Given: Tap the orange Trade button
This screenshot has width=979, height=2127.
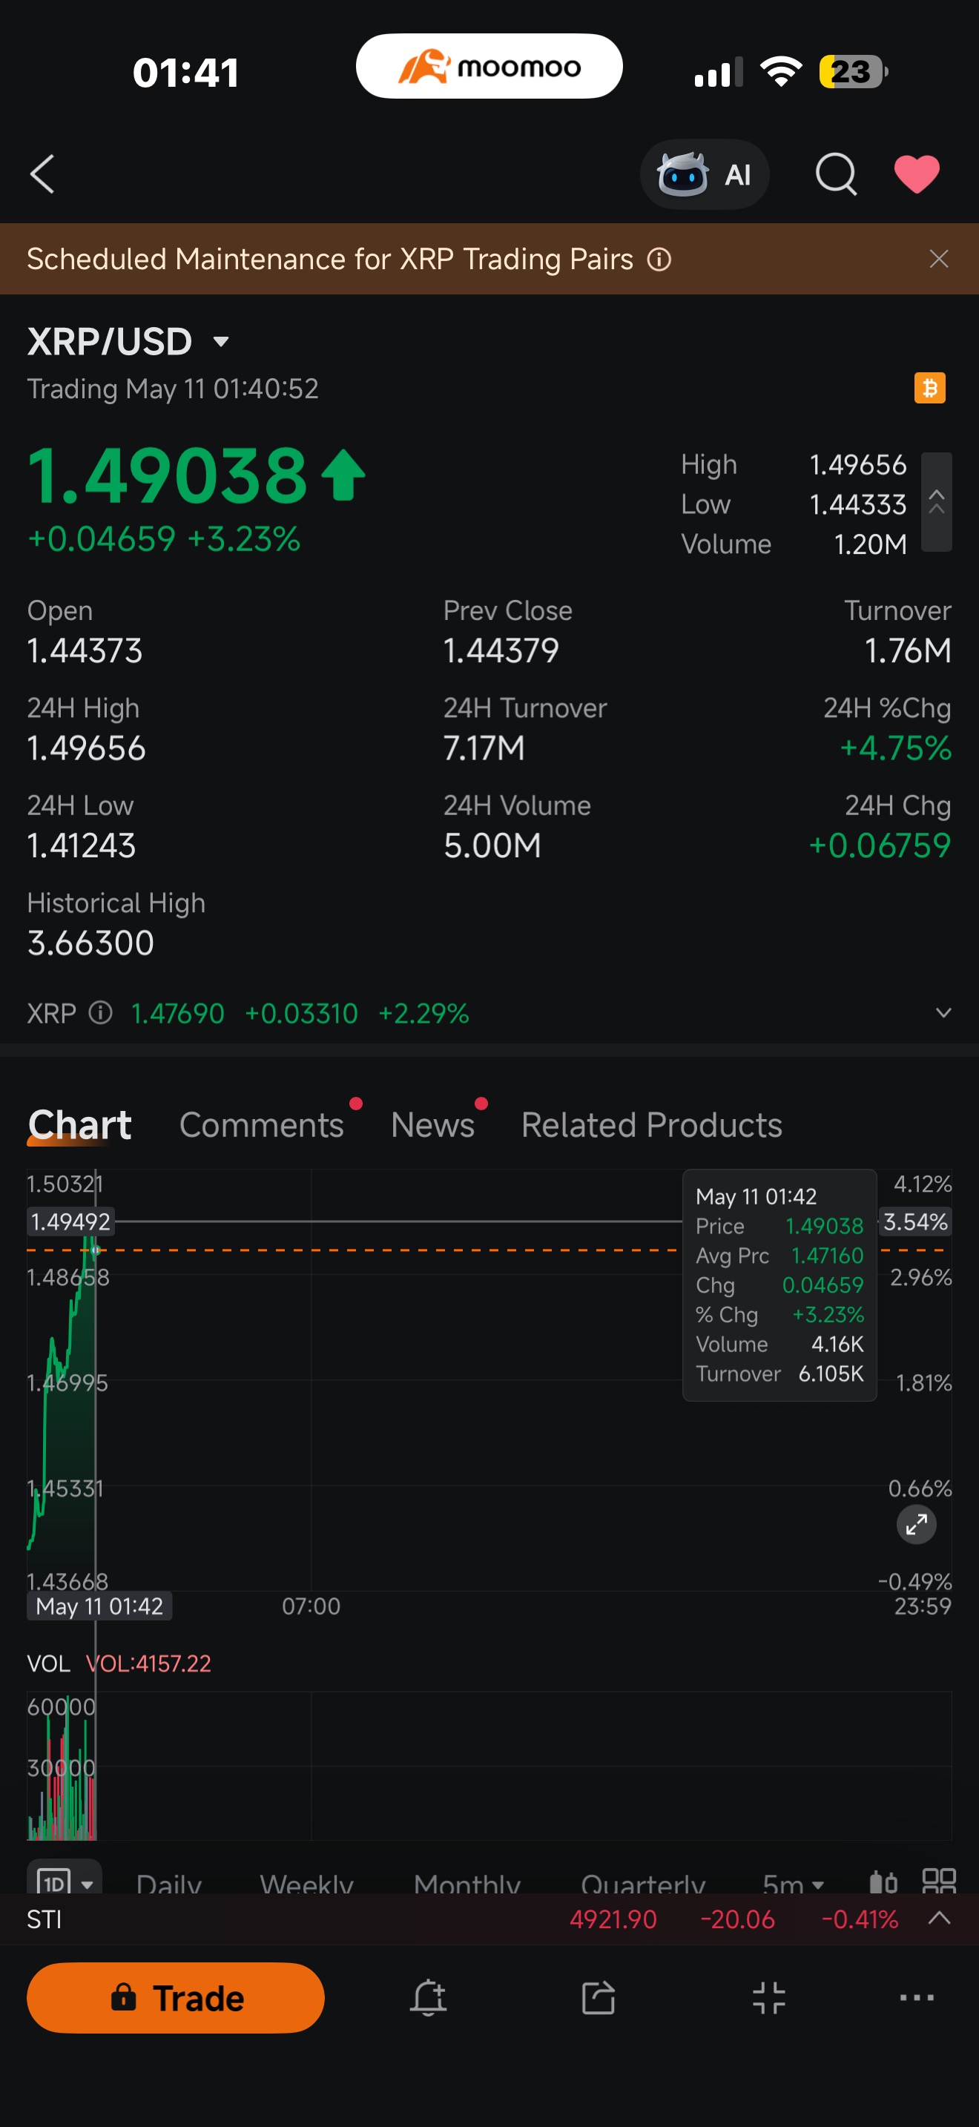Looking at the screenshot, I should 176,1998.
